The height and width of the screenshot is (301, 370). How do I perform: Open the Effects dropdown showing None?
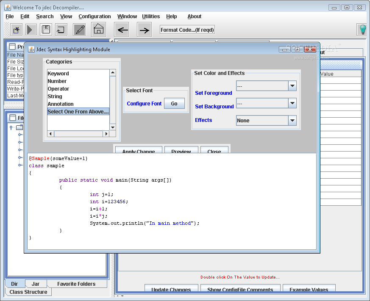click(292, 121)
